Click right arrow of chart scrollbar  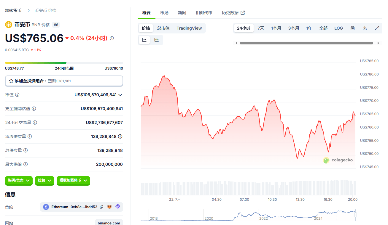tap(378, 43)
